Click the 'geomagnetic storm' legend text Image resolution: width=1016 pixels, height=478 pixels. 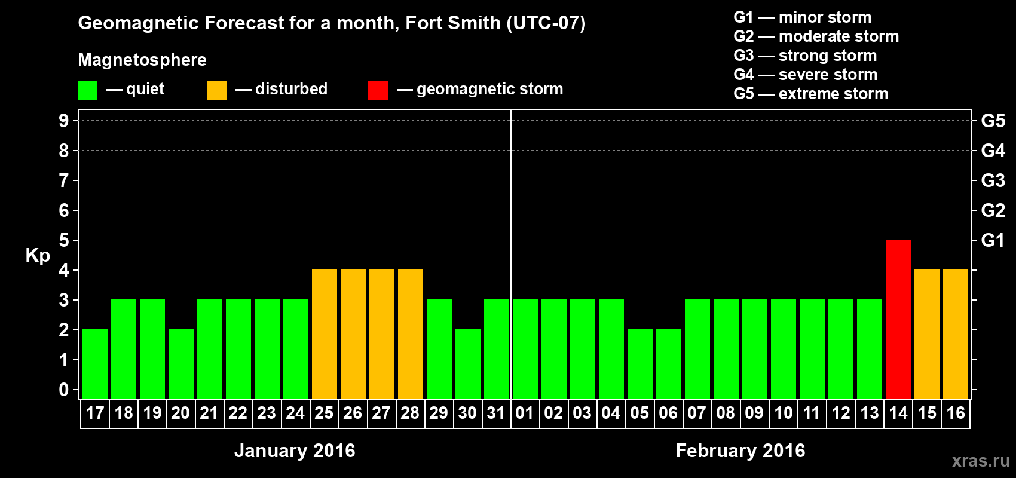[490, 90]
